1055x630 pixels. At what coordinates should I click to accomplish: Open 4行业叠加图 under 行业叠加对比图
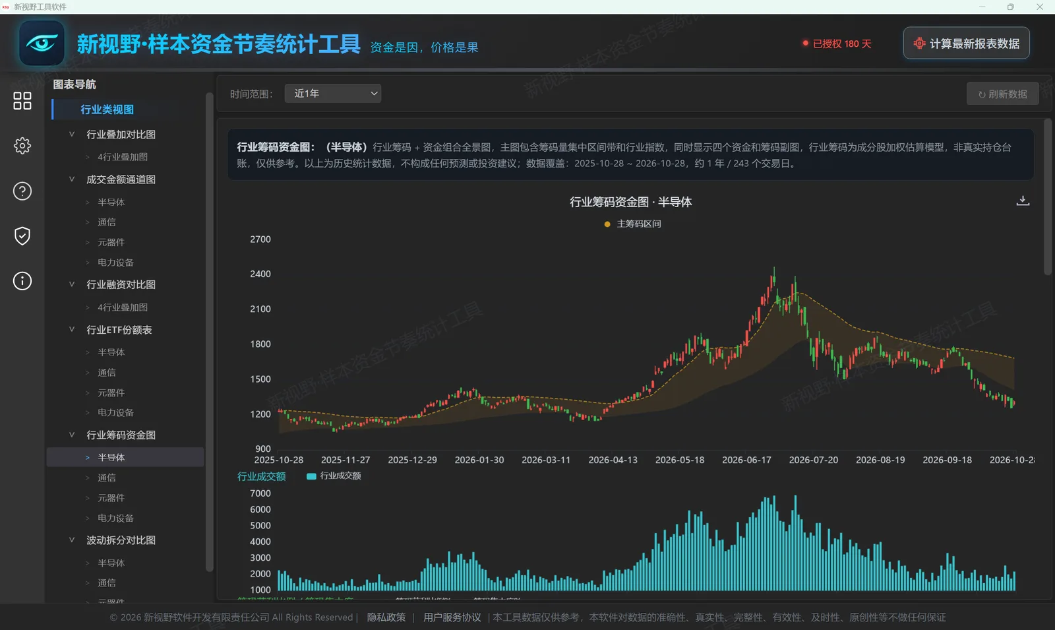123,157
